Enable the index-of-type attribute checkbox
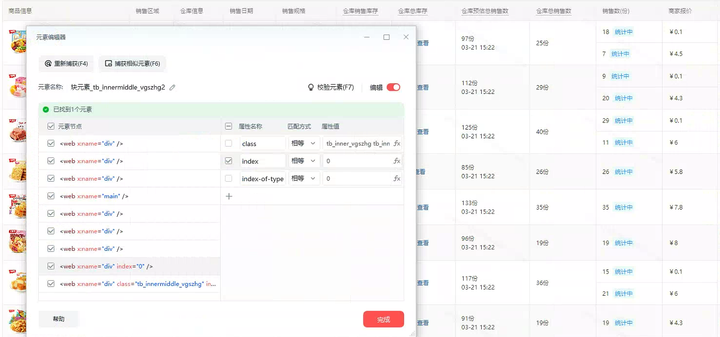Screen dimensions: 720x337 point(228,179)
